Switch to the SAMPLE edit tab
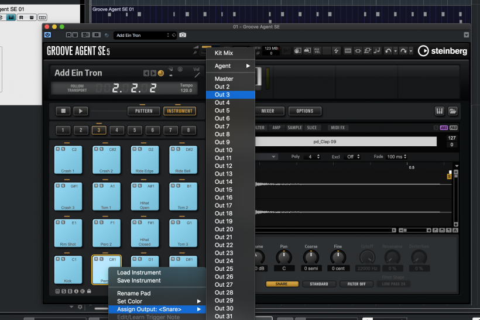This screenshot has width=480, height=320. (x=295, y=128)
